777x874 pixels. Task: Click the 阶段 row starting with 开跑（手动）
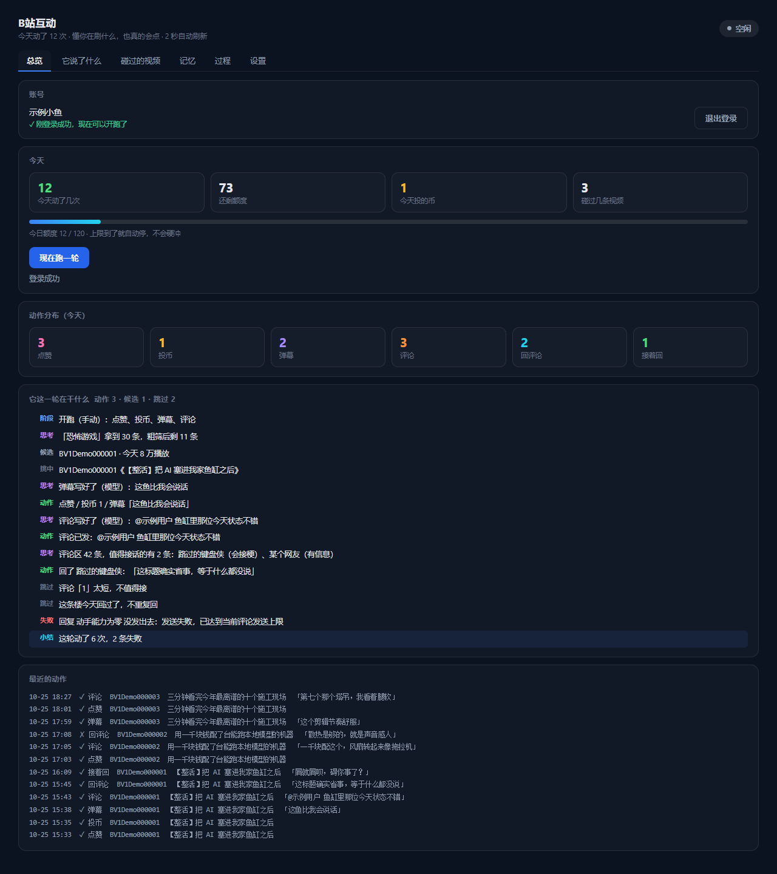click(x=388, y=419)
